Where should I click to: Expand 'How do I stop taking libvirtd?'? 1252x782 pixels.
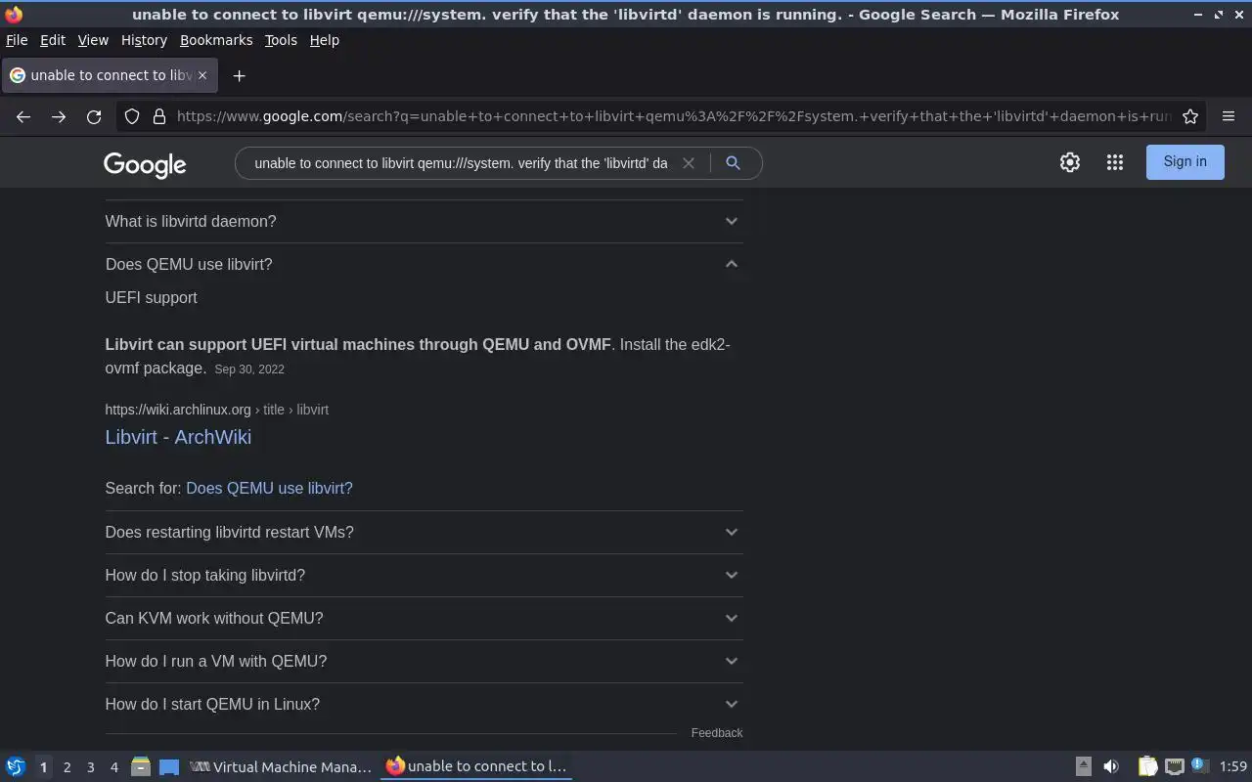pos(424,575)
